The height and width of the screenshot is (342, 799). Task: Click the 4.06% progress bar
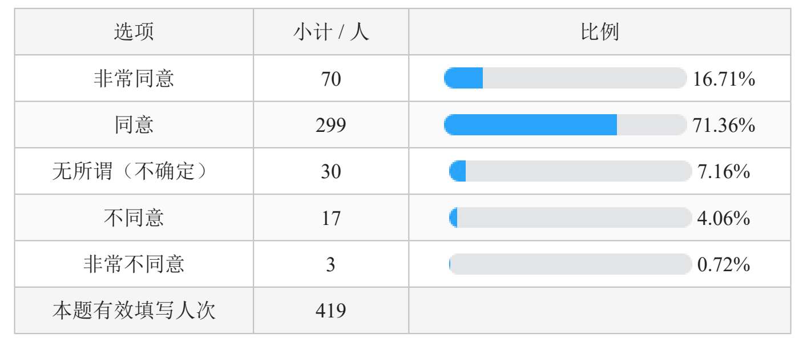570,218
